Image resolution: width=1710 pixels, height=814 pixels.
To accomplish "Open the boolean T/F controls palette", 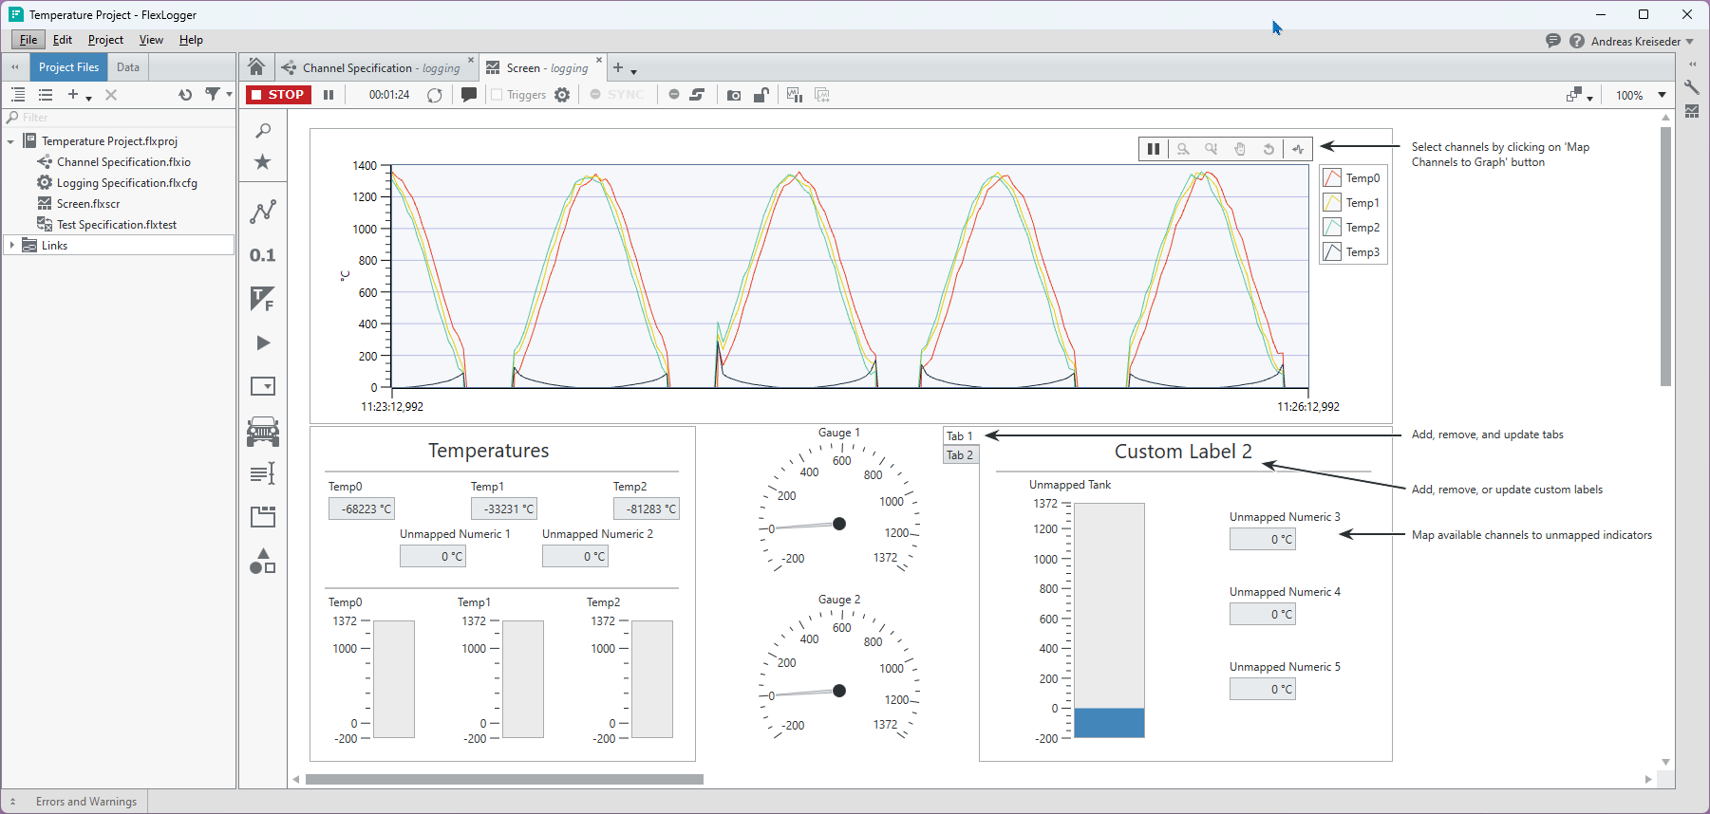I will click(263, 299).
